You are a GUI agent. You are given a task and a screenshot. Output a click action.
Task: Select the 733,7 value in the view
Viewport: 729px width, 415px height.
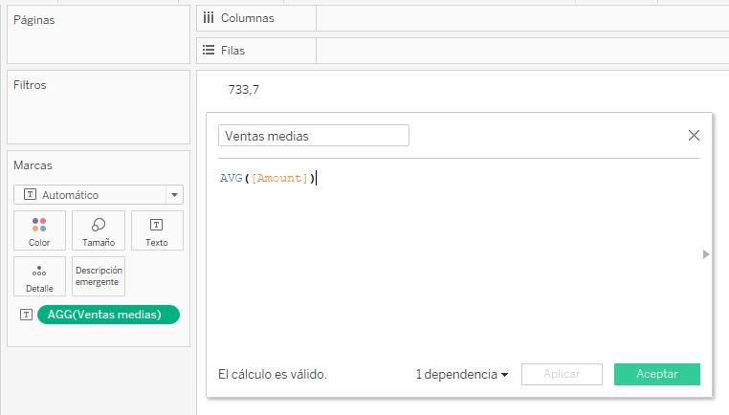pyautogui.click(x=243, y=90)
